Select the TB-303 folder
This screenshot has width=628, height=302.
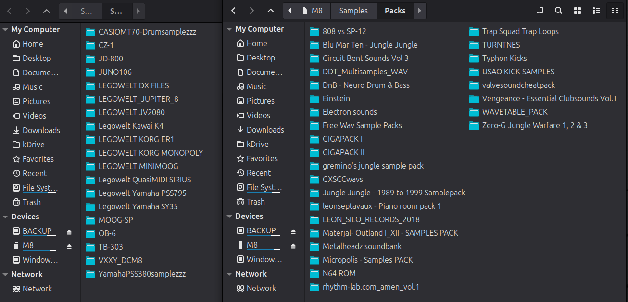pyautogui.click(x=111, y=247)
